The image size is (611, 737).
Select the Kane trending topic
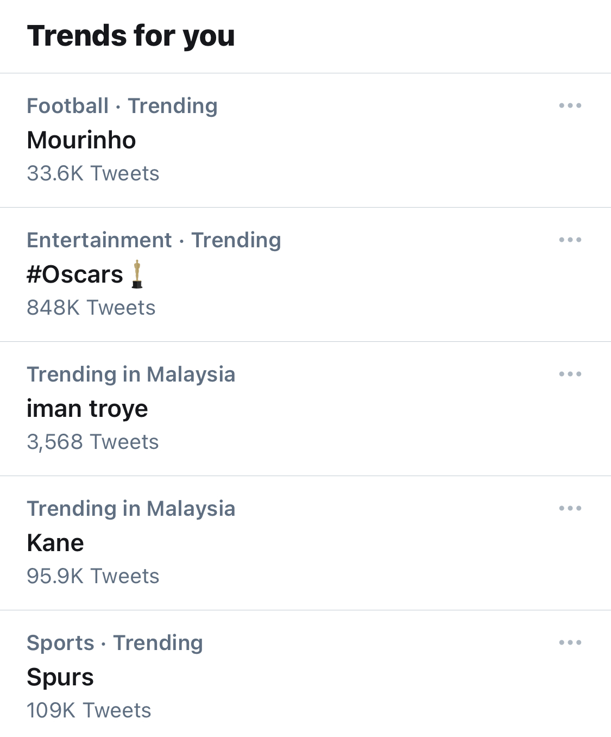(x=55, y=543)
